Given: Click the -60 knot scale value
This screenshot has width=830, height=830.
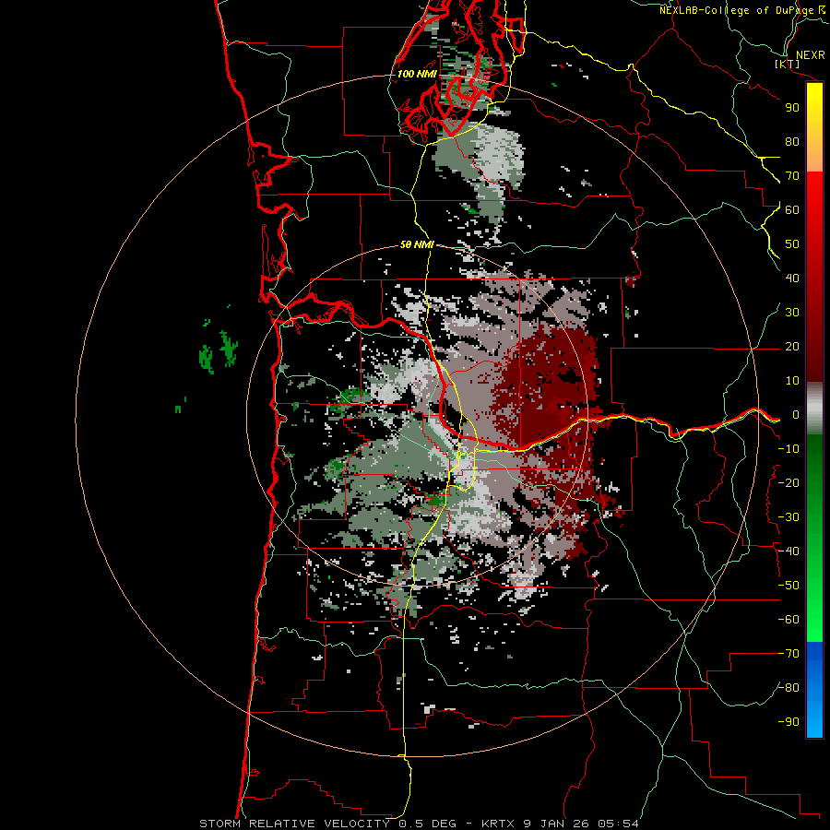Looking at the screenshot, I should click(x=788, y=620).
